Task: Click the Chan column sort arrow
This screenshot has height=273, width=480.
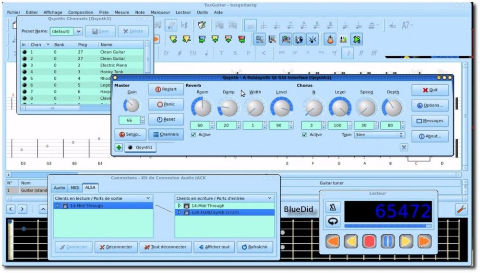Action: click(x=48, y=45)
